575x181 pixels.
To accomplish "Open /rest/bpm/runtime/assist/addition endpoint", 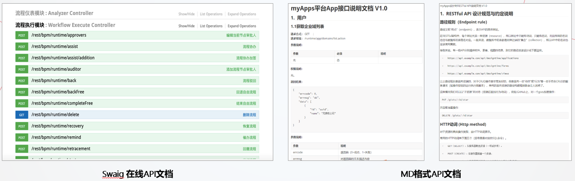I will coord(62,58).
